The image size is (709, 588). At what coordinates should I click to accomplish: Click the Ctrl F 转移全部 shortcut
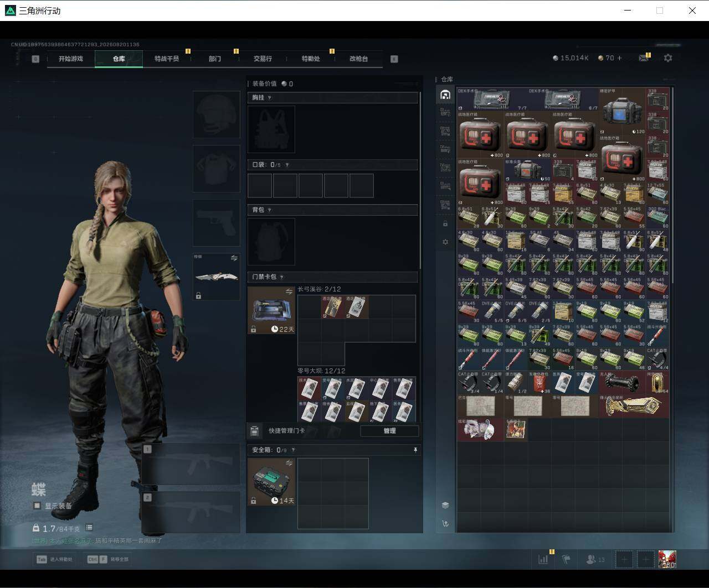pos(108,559)
